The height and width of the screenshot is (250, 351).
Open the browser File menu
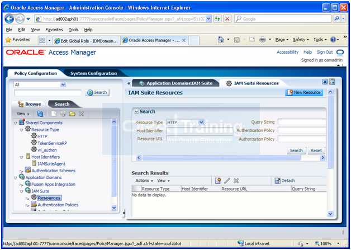(x=9, y=30)
